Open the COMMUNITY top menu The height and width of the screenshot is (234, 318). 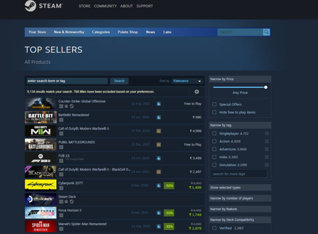[105, 6]
